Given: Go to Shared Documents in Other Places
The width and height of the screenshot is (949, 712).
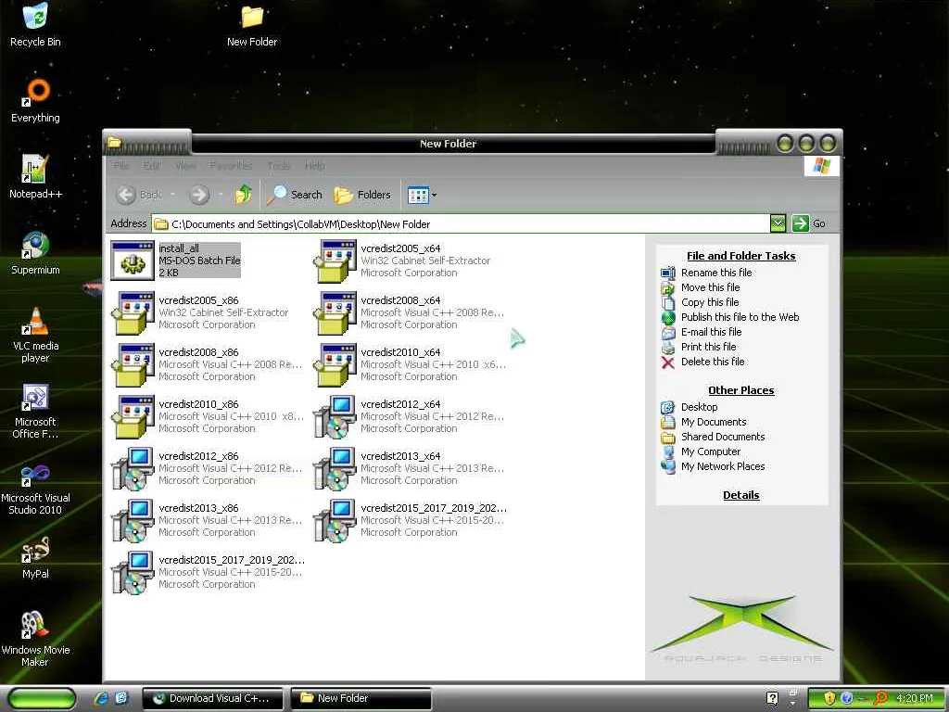Looking at the screenshot, I should (x=723, y=437).
